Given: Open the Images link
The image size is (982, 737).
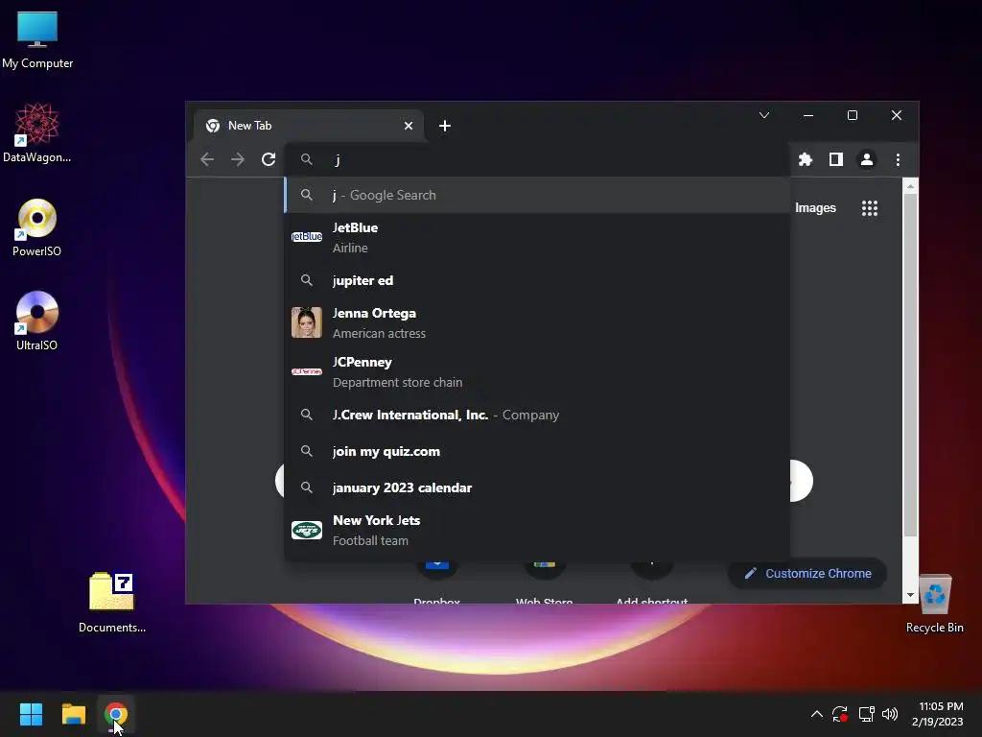Looking at the screenshot, I should (x=815, y=208).
